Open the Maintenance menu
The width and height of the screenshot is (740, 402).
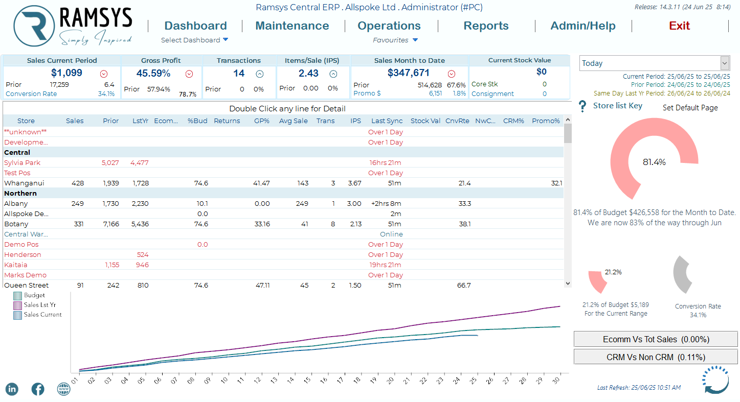coord(292,26)
